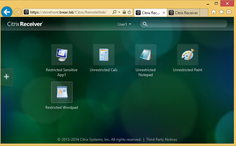Refresh the page using the reload icon
236x146 pixels.
click(130, 12)
